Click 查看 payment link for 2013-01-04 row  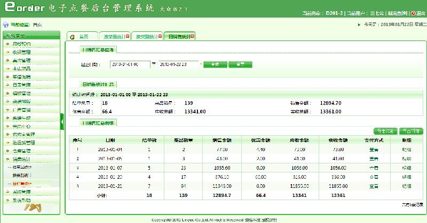(x=374, y=150)
